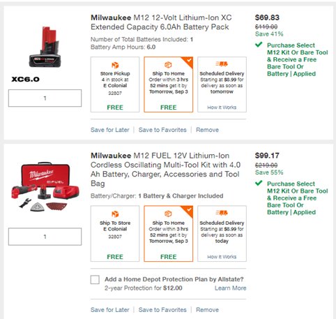Add the multi-tool kit to Favorites
Viewport: 336px width, 319px height.
(162, 310)
